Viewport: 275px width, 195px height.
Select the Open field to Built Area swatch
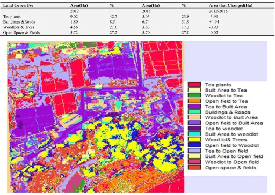coord(194,123)
